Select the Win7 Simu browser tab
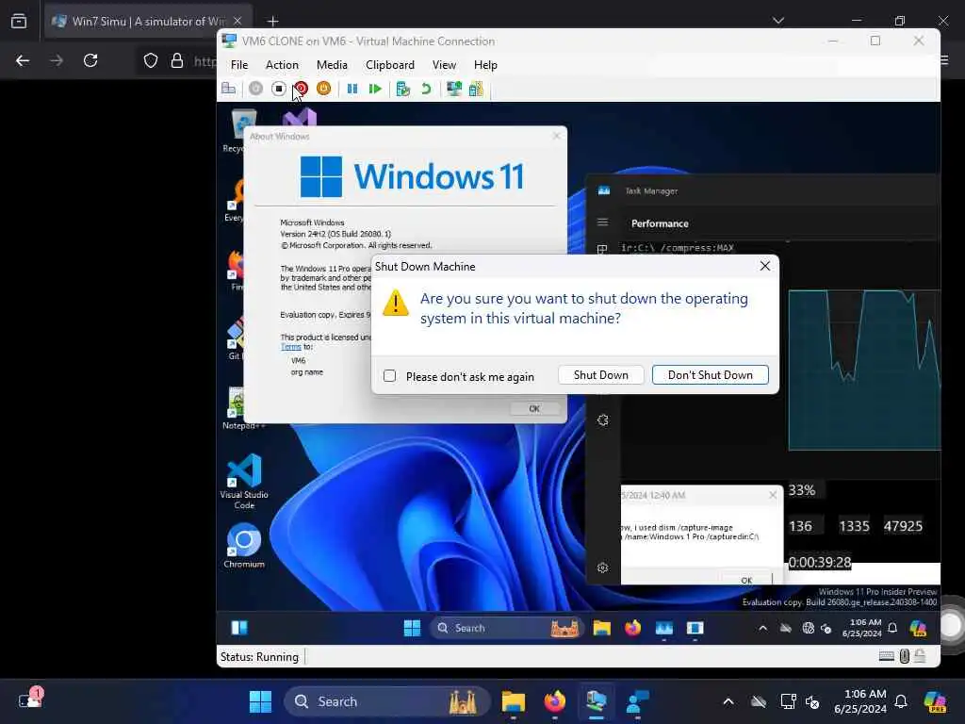The image size is (965, 724). pos(148,21)
